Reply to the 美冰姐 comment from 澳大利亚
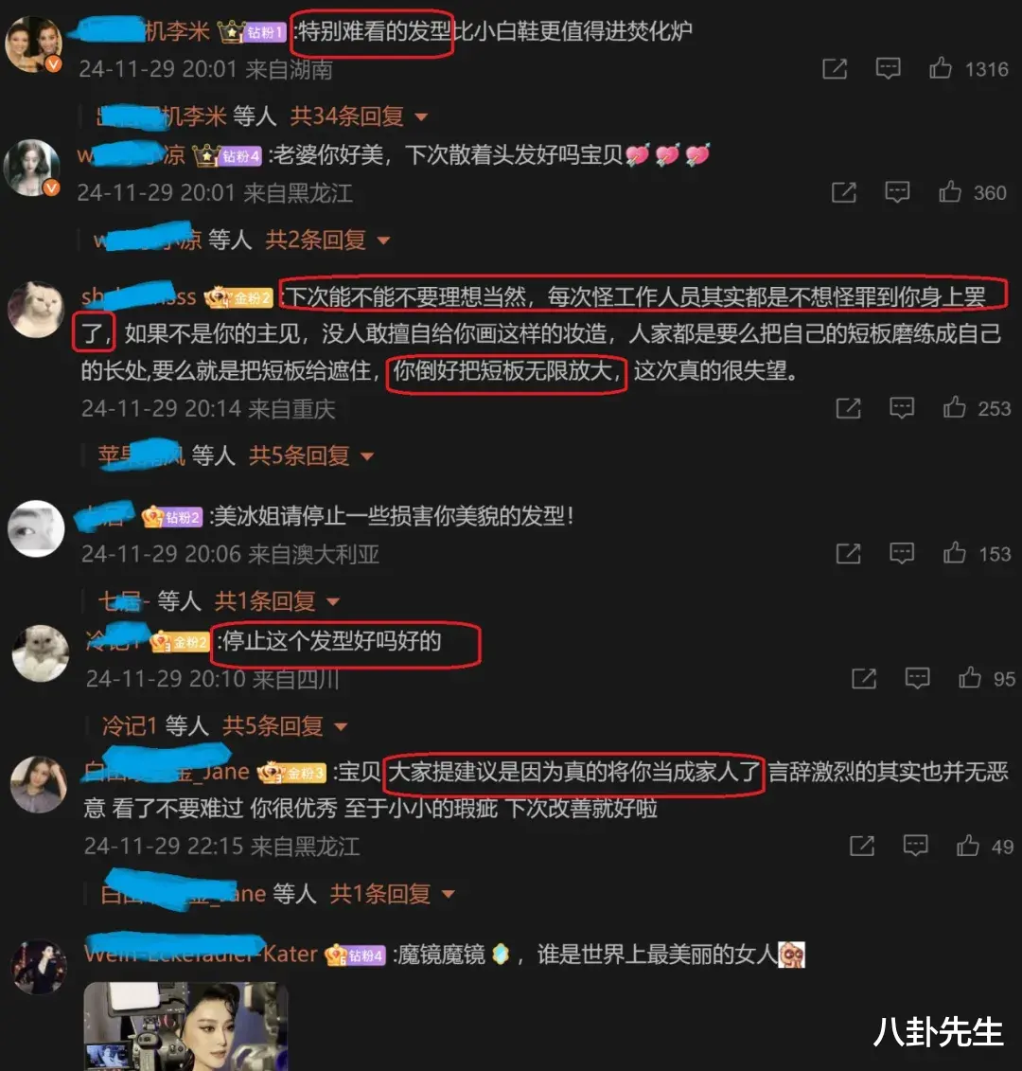 pyautogui.click(x=902, y=553)
